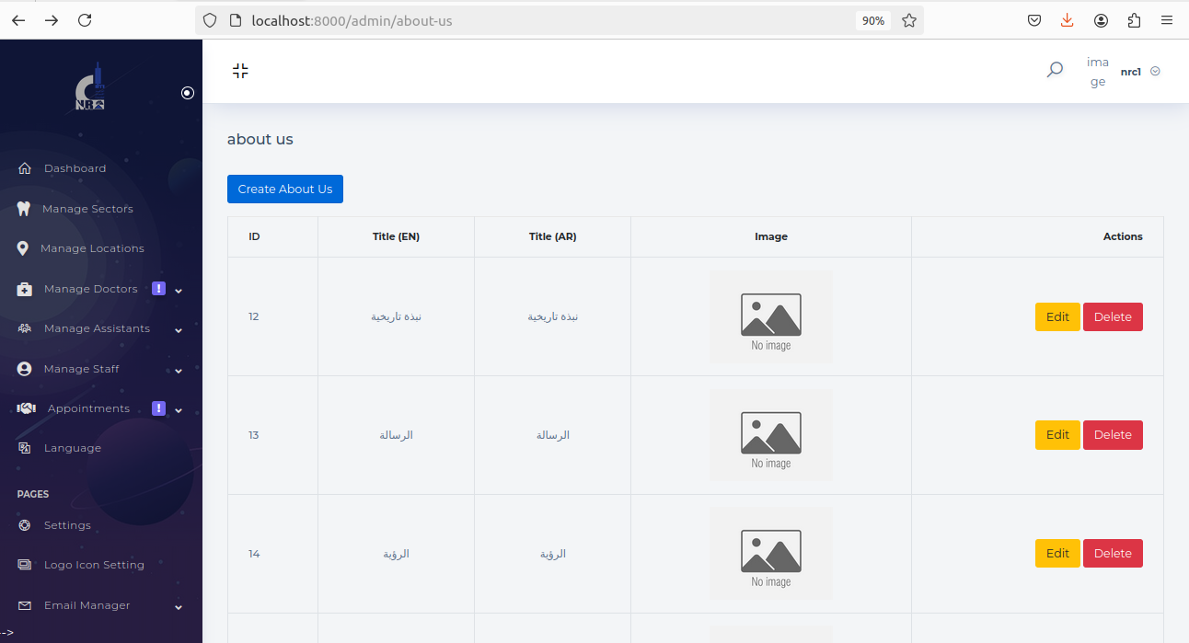Click the tooth icon beside Manage Sectors
The image size is (1189, 643).
24,209
